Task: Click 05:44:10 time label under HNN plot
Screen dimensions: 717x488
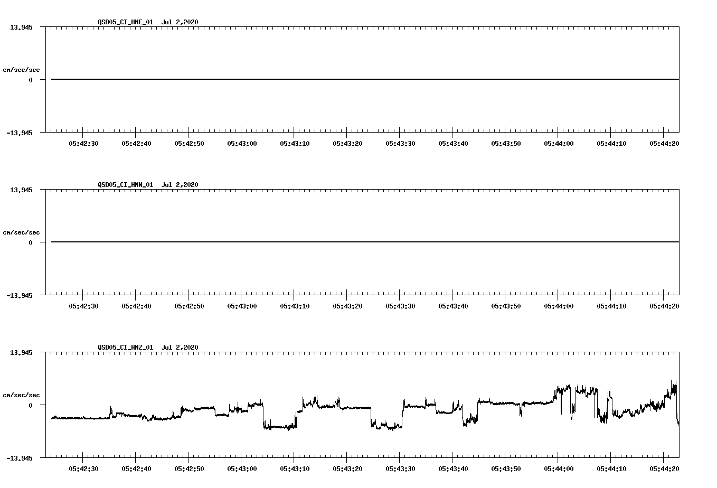Action: 611,306
